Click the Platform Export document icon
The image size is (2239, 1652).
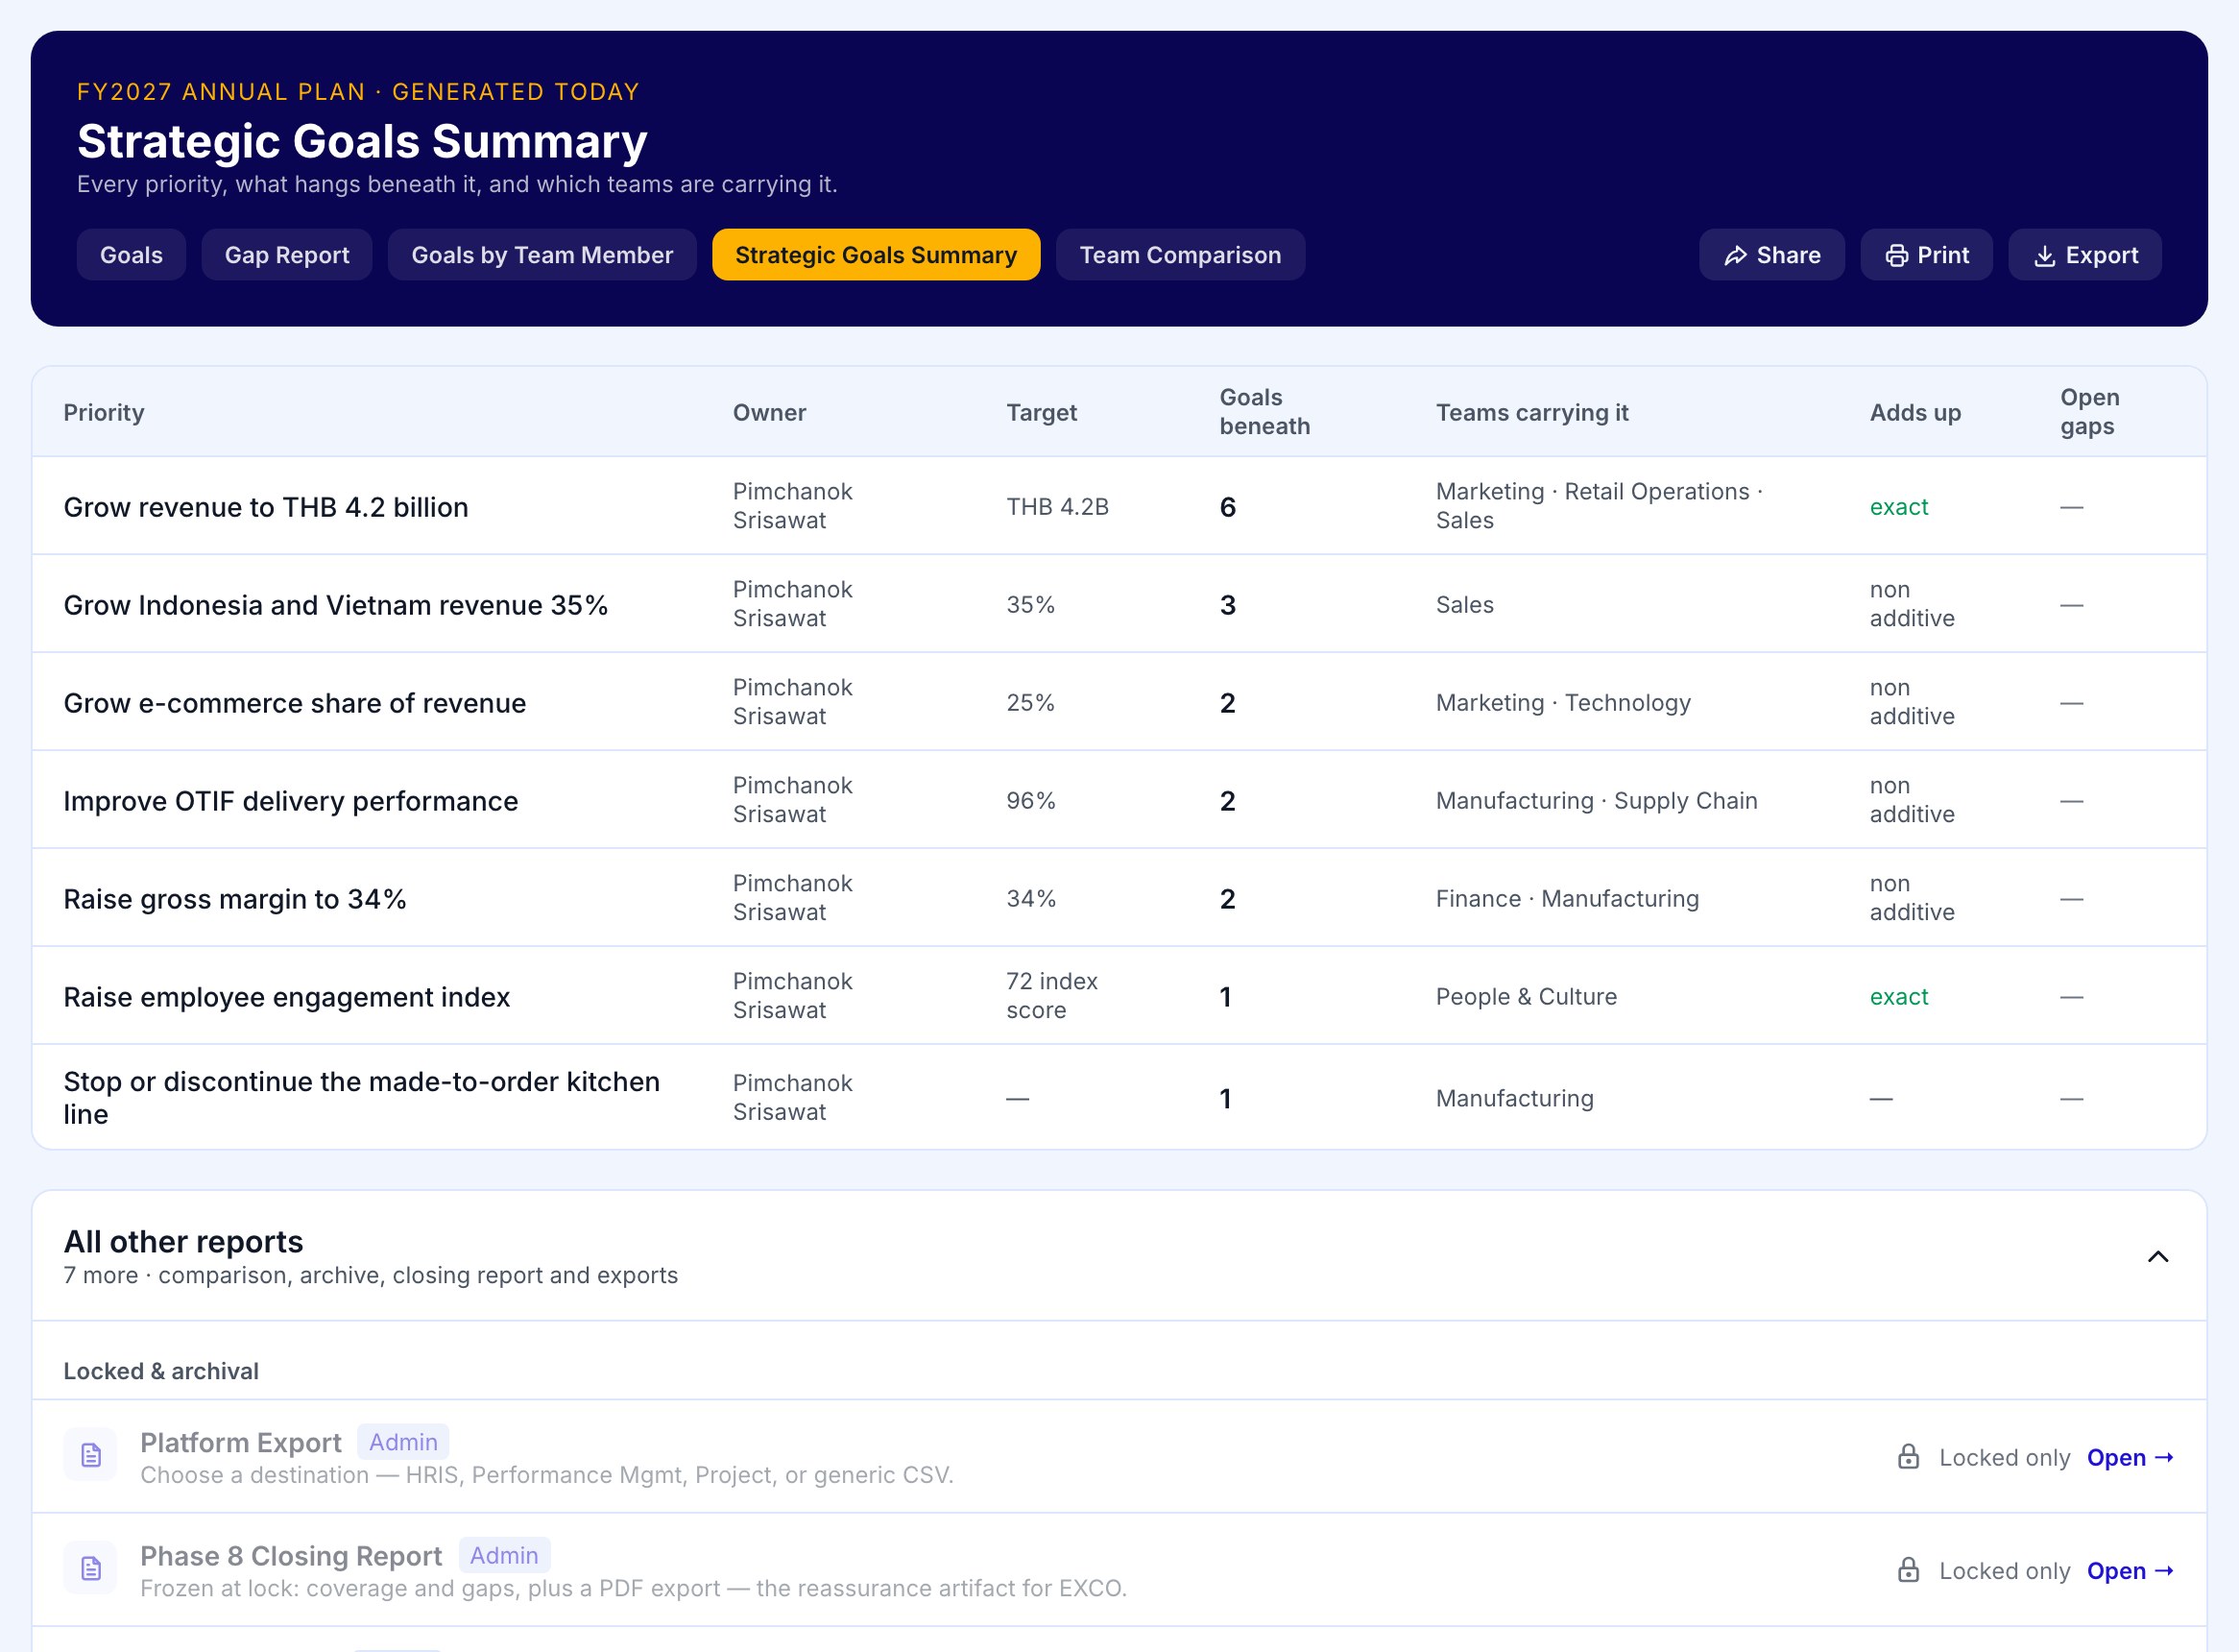[x=91, y=1455]
